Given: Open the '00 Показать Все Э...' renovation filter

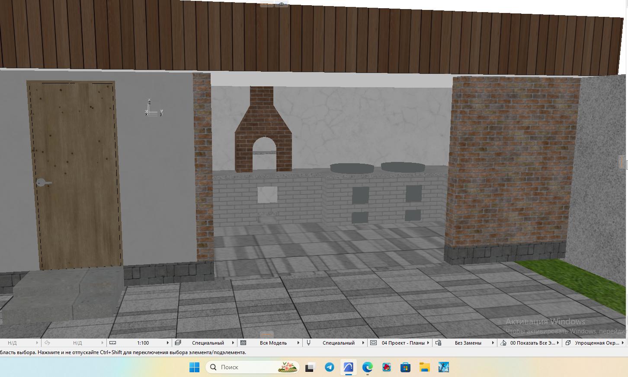Looking at the screenshot, I should point(558,343).
